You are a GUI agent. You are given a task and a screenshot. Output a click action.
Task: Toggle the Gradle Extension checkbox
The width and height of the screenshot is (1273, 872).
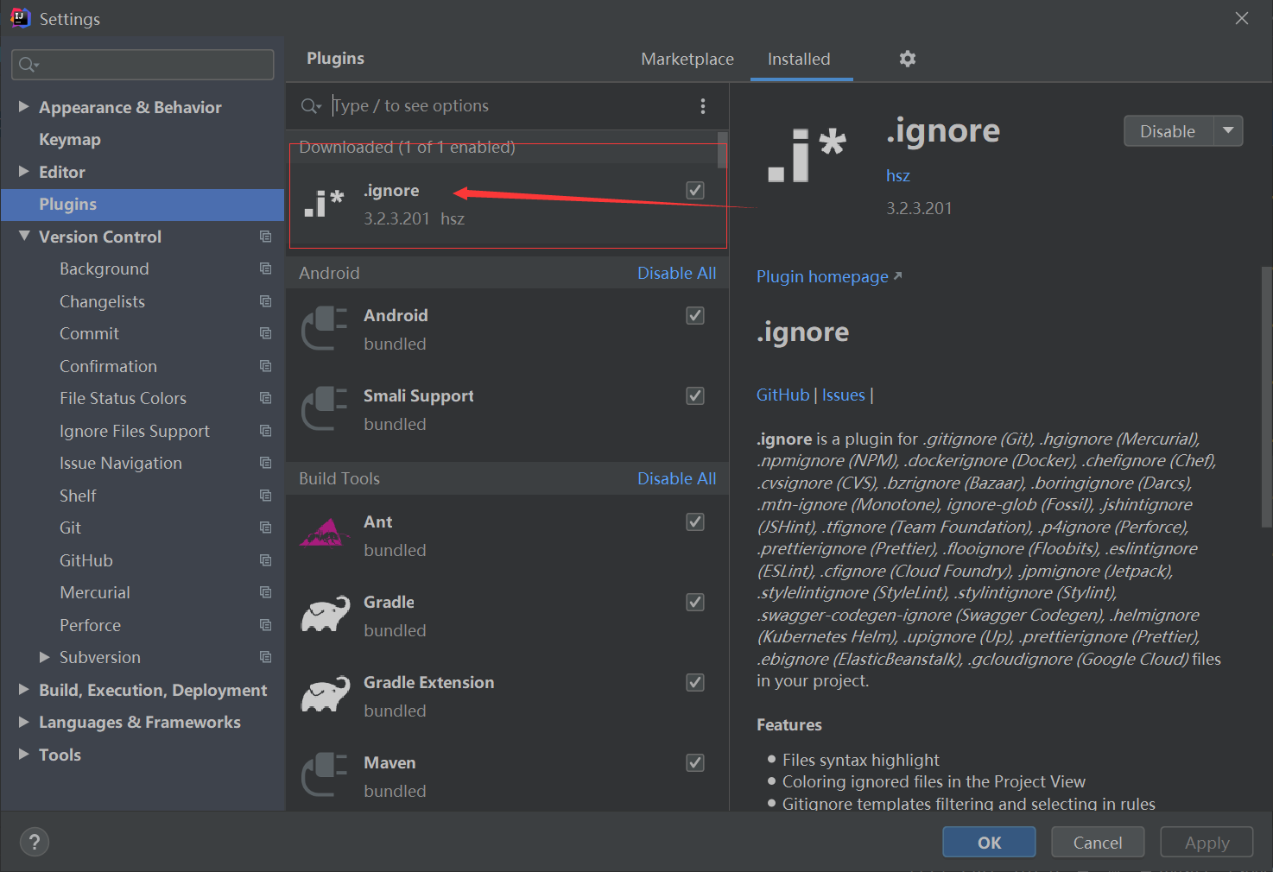click(695, 682)
